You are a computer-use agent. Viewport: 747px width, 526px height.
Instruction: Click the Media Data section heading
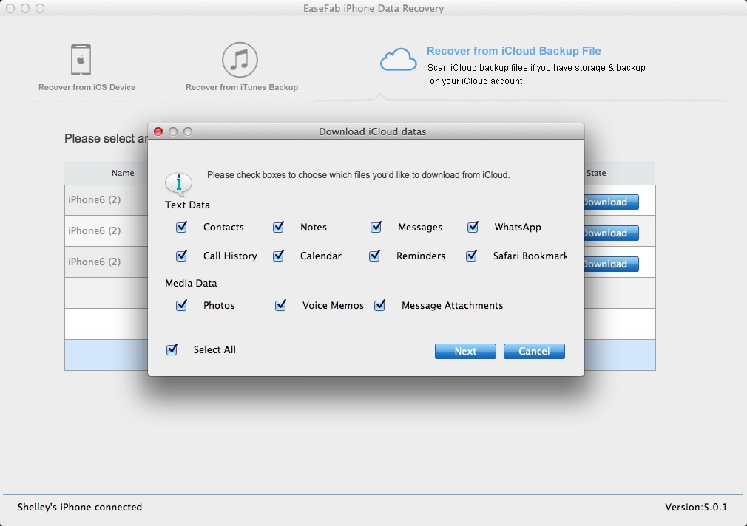point(191,283)
